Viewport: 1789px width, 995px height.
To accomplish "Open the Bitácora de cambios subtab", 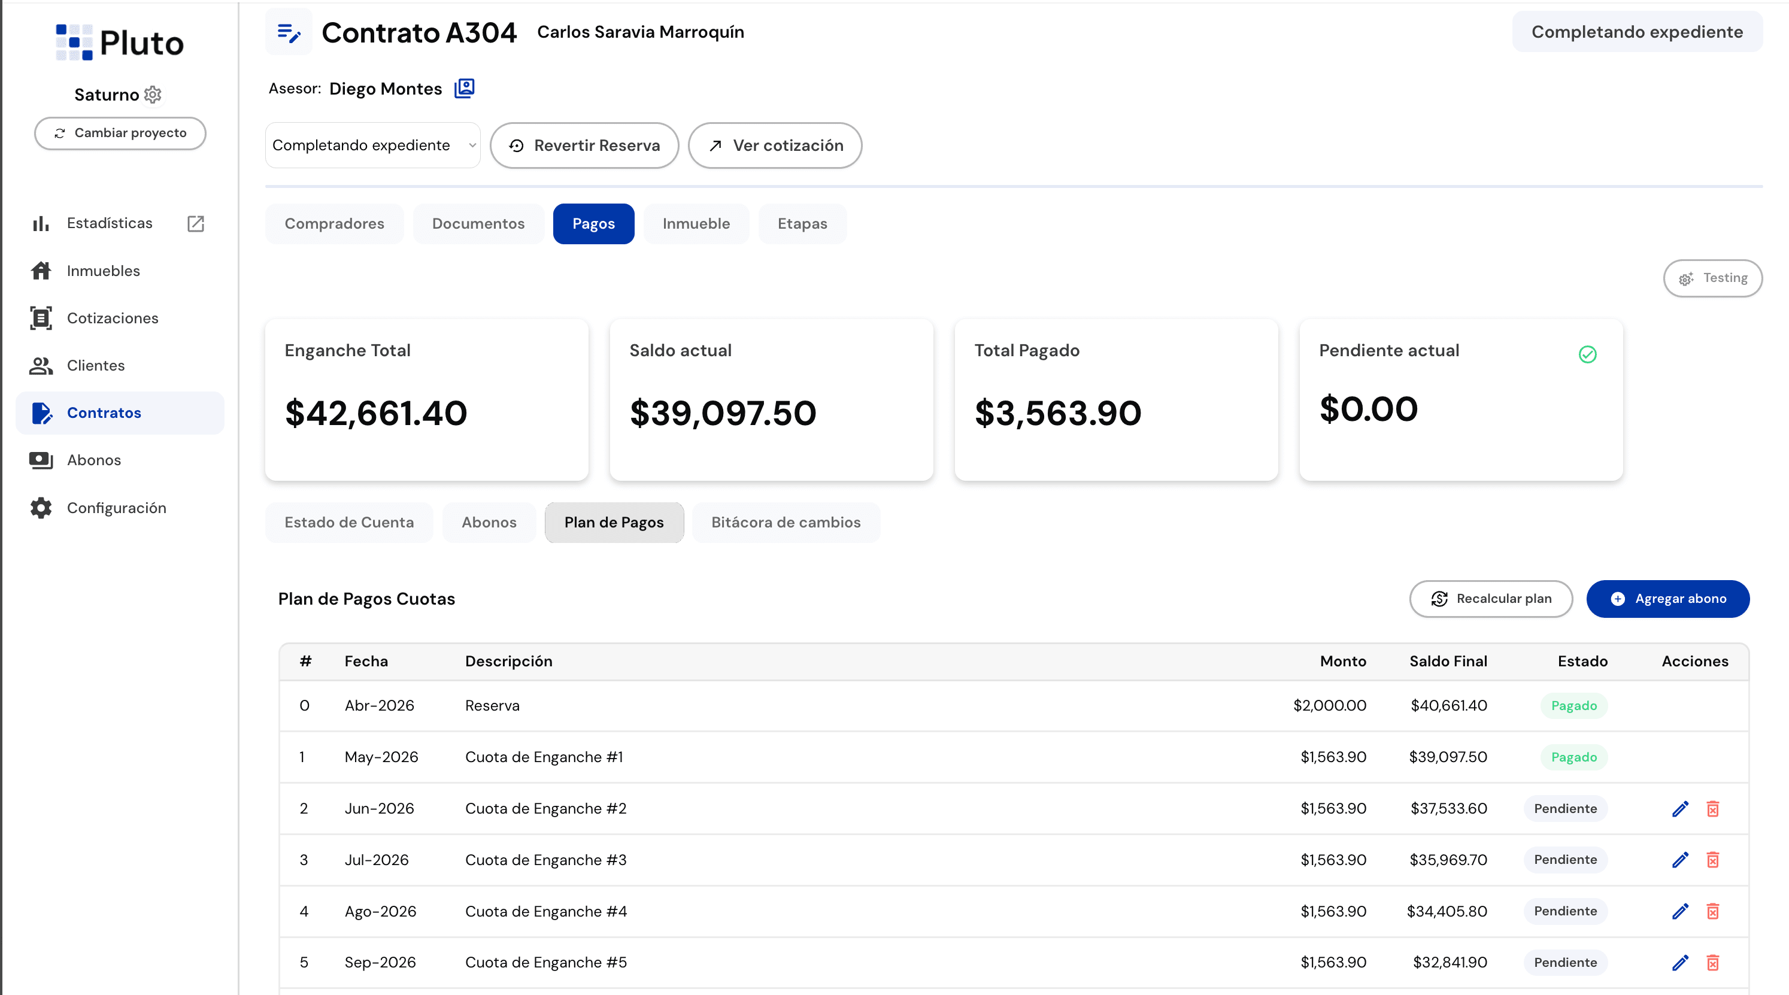I will (786, 522).
